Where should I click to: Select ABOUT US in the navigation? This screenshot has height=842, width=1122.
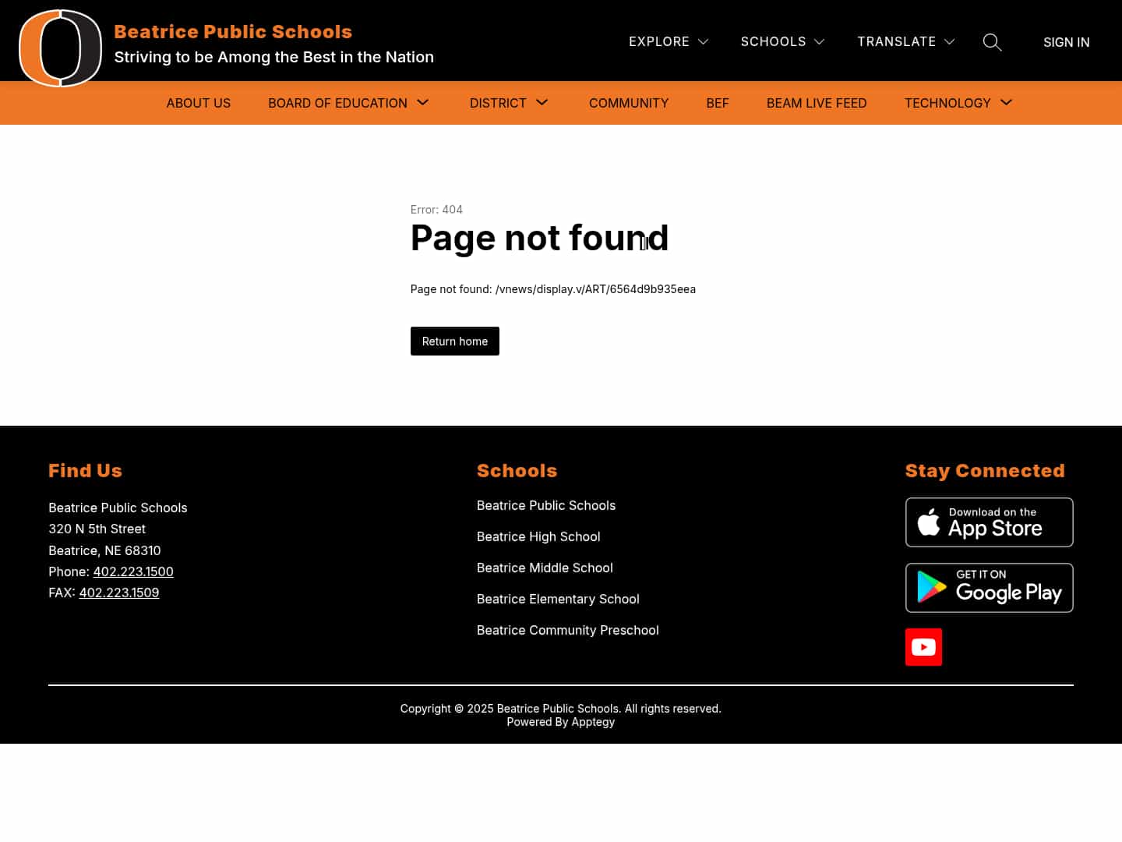[x=198, y=103]
